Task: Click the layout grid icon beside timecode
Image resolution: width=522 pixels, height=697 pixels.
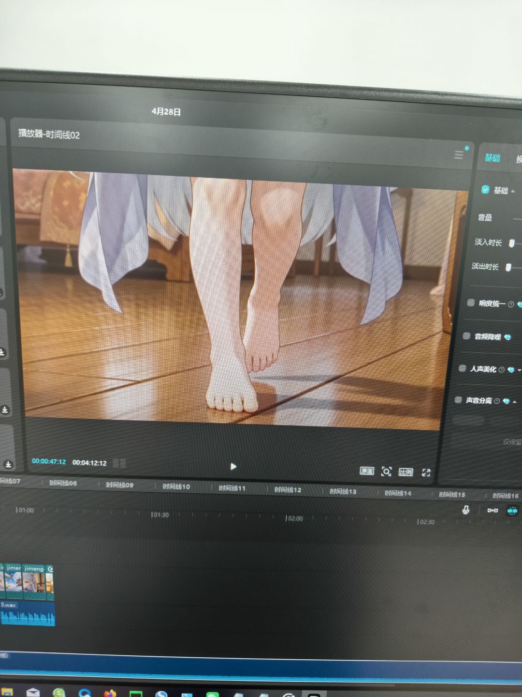Action: pos(119,463)
